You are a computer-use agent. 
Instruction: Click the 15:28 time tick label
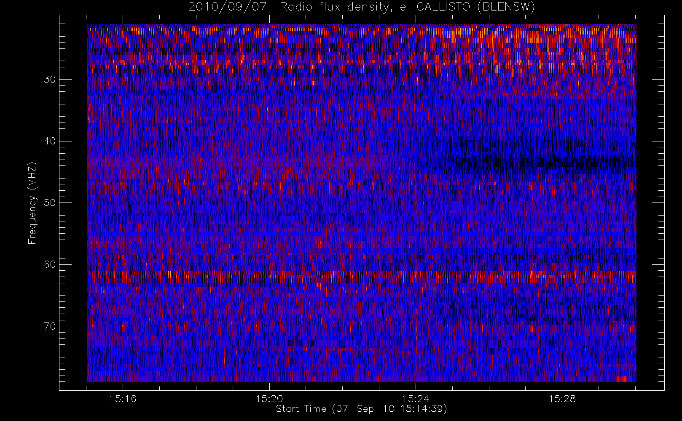pos(562,398)
